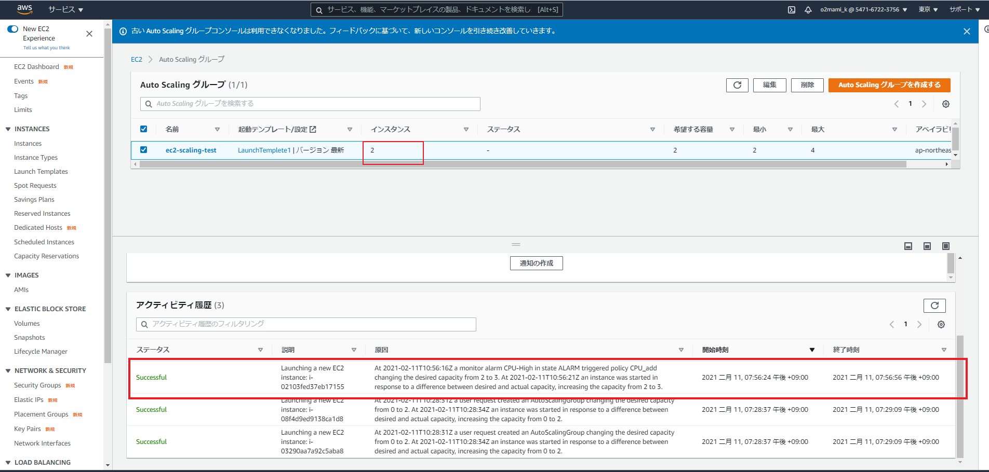Screen dimensions: 989x472
Task: Open Key Pairs in sidebar
Action: pyautogui.click(x=28, y=429)
